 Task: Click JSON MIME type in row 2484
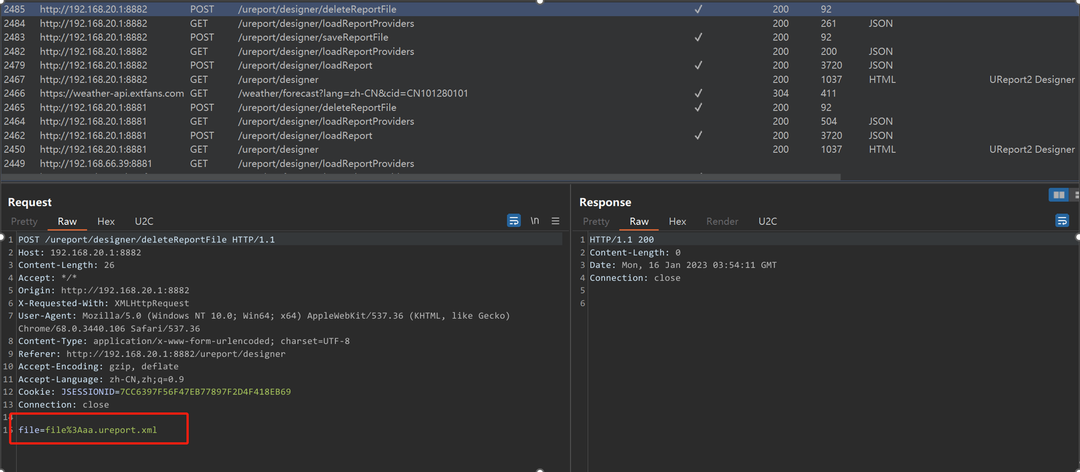tap(881, 23)
